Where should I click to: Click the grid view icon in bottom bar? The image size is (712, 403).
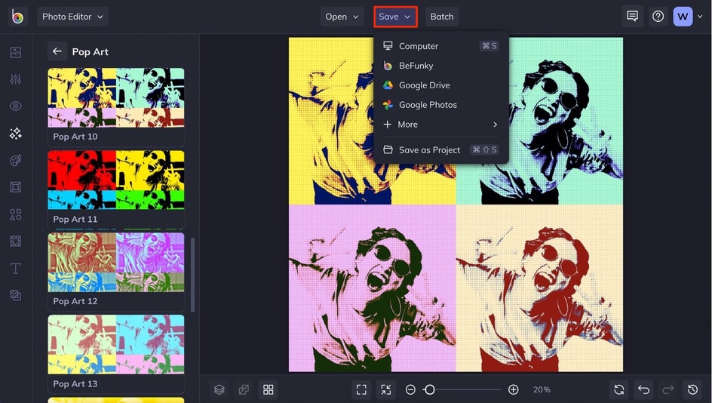point(269,389)
